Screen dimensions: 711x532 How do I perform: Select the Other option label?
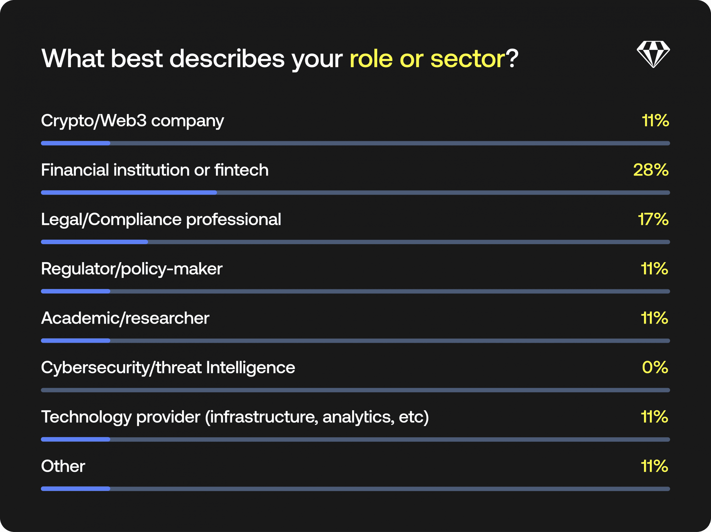tap(63, 466)
